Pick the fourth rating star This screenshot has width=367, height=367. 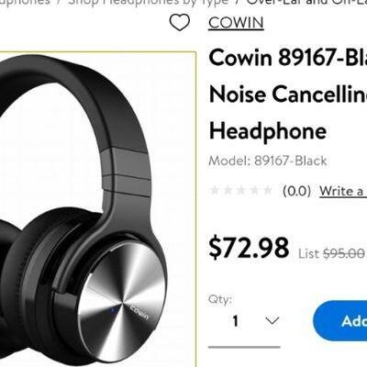pos(254,191)
